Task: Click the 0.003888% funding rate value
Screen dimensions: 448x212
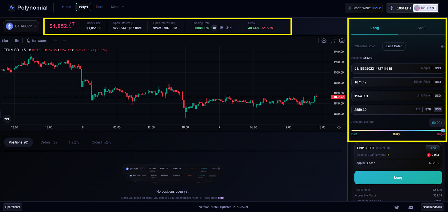Action: point(201,28)
